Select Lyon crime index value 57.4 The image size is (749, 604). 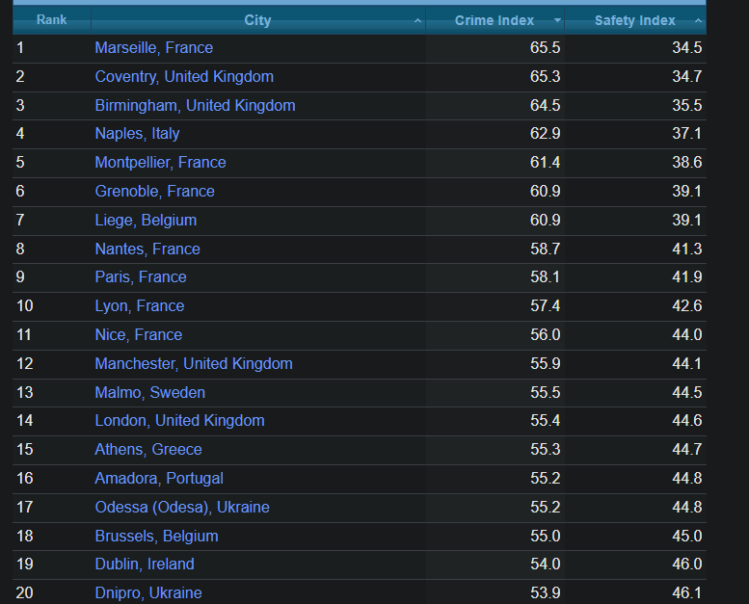tap(545, 305)
